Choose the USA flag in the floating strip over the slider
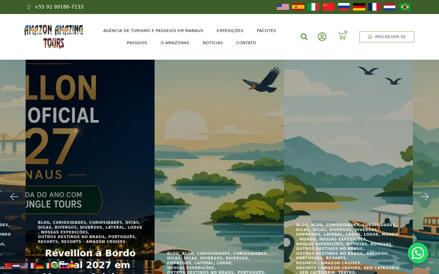Viewport: 439px width, 274px height. coord(24,266)
